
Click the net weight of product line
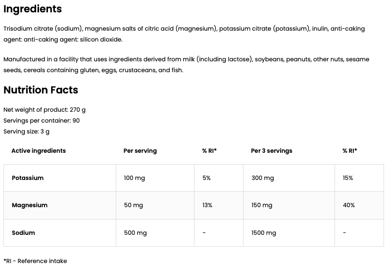click(x=45, y=110)
